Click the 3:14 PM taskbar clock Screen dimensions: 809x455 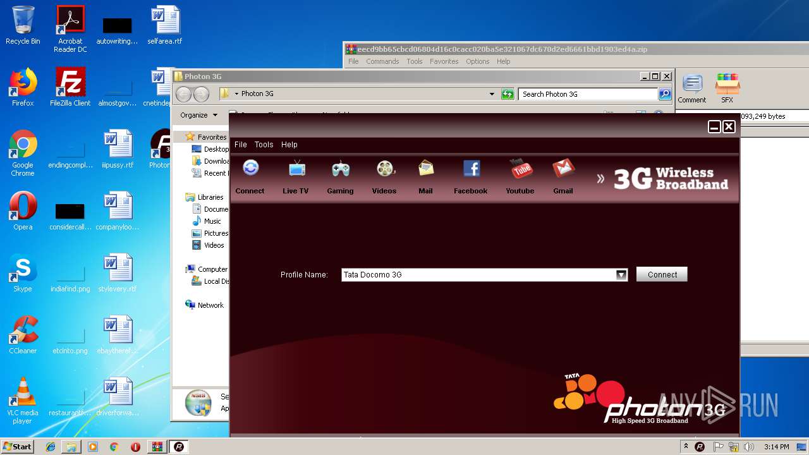coord(777,447)
